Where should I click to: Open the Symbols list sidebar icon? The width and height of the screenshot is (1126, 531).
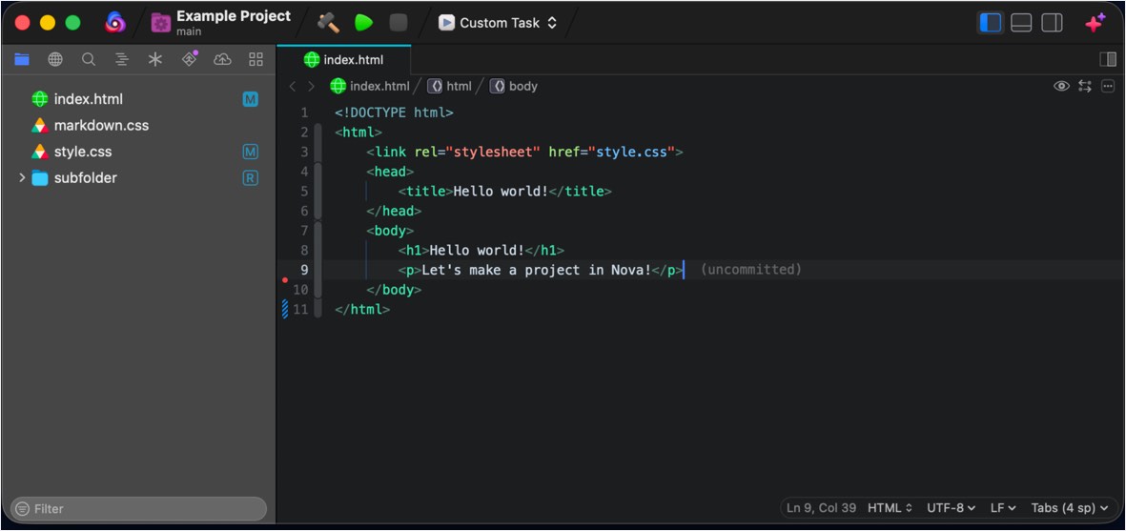(x=122, y=59)
